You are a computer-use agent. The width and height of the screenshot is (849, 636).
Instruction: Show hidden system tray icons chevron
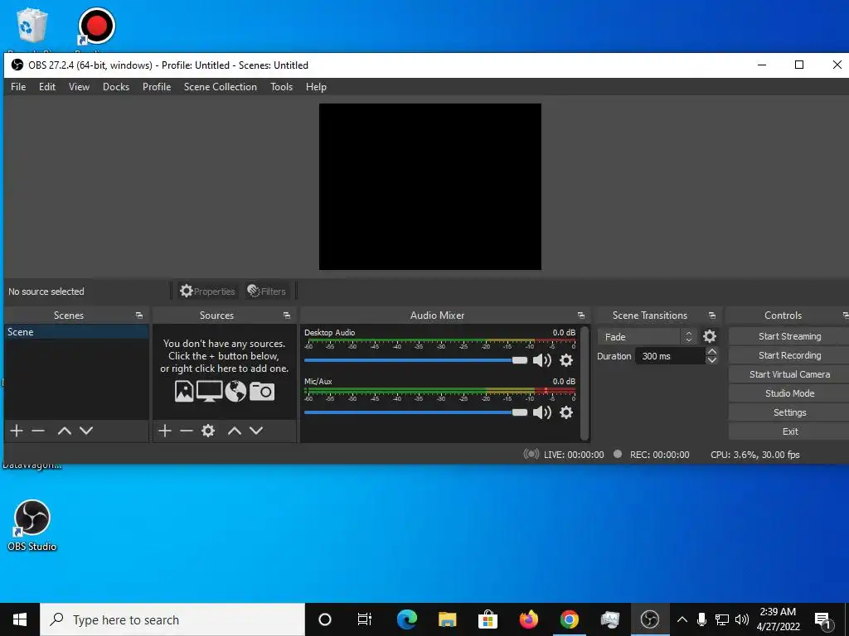tap(682, 619)
